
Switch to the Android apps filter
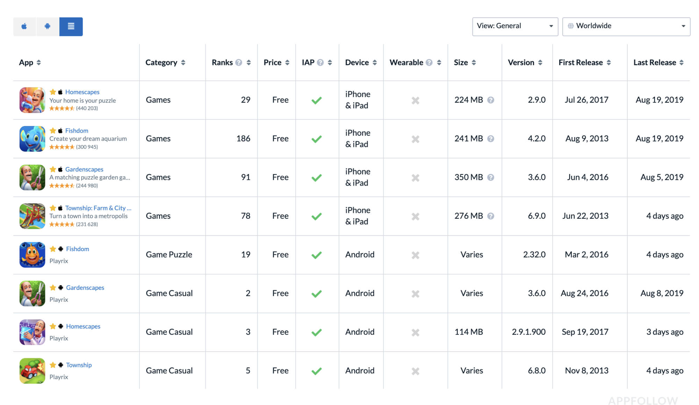coord(48,27)
